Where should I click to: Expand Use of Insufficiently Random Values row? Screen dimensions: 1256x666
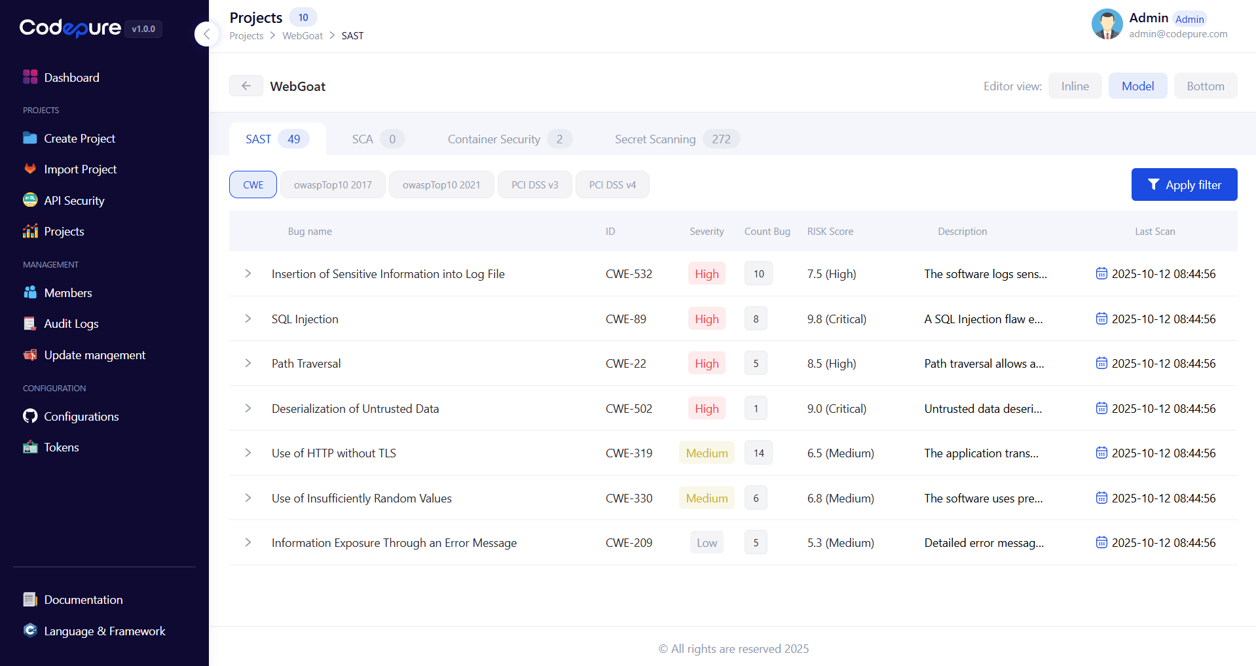click(248, 498)
